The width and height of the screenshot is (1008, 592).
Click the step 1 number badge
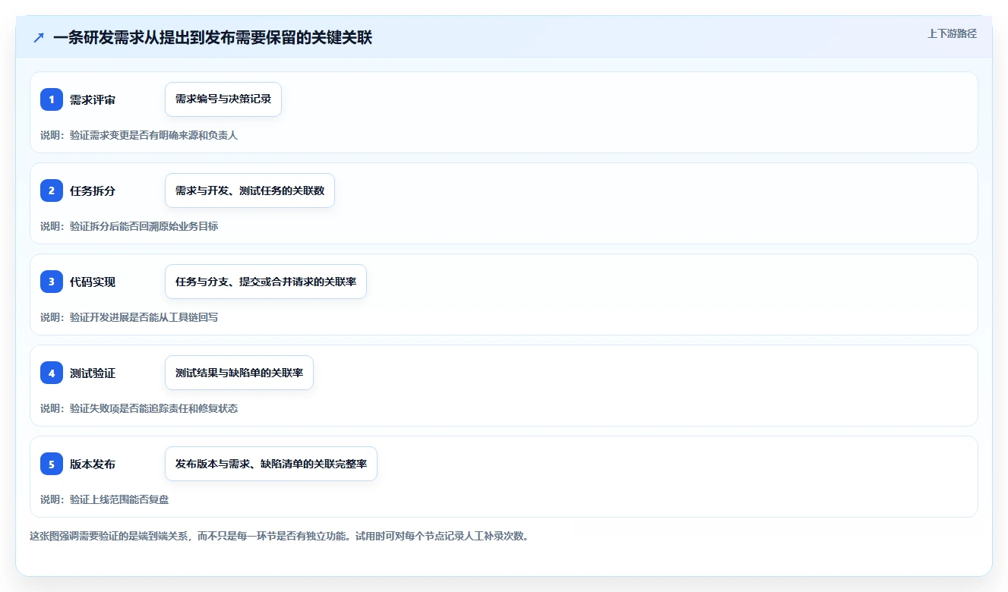52,99
